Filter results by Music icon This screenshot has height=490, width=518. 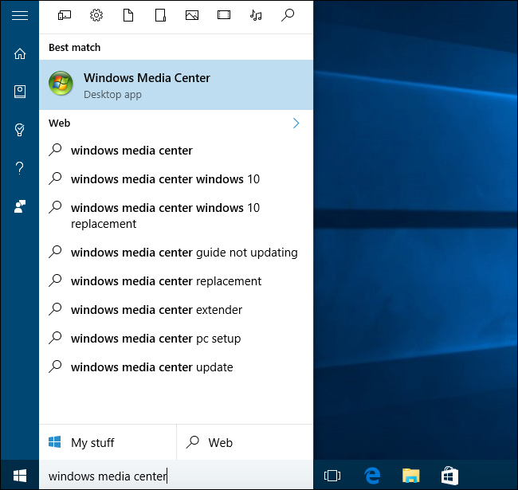tap(256, 15)
